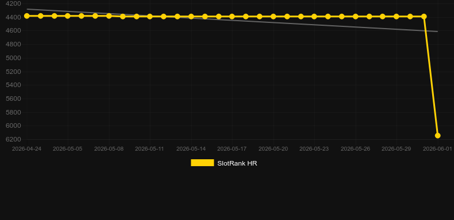This screenshot has height=220, width=454.
Task: Click the x-axis label 2026-05-14
Action: click(191, 149)
